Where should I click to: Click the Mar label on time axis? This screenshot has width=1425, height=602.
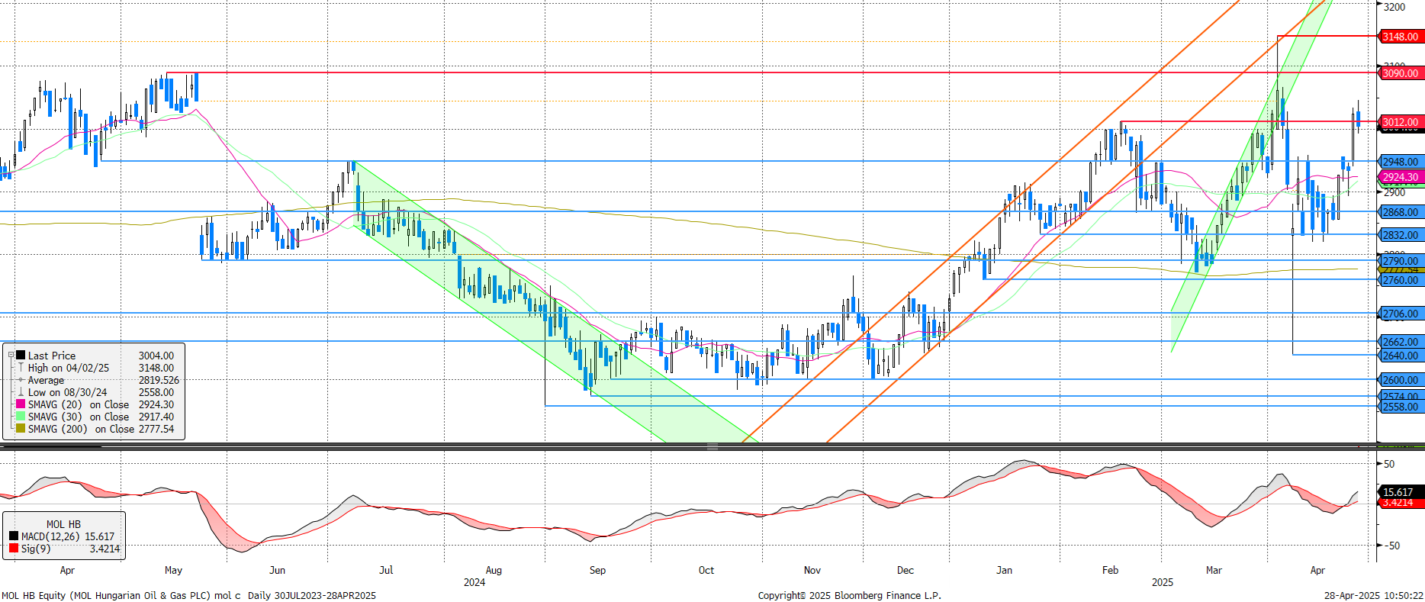click(x=1214, y=570)
